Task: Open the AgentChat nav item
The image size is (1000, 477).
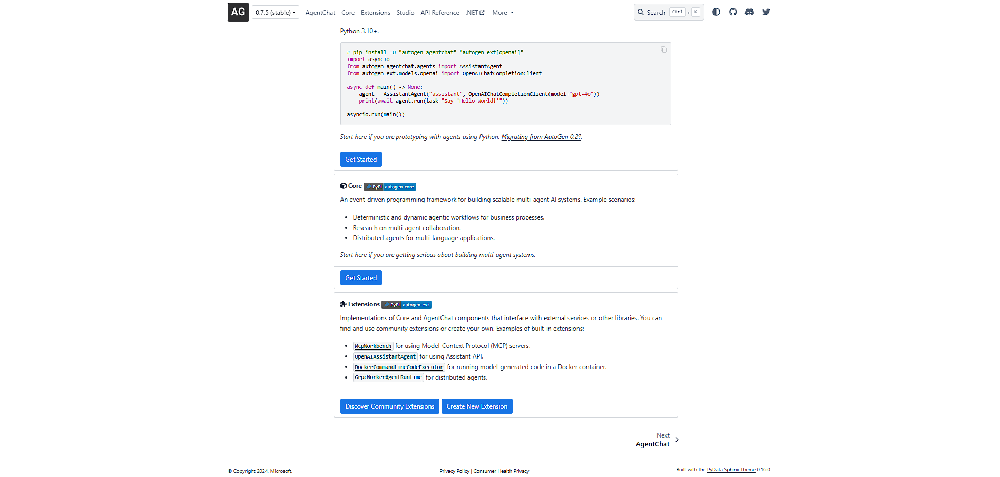Action: tap(320, 13)
